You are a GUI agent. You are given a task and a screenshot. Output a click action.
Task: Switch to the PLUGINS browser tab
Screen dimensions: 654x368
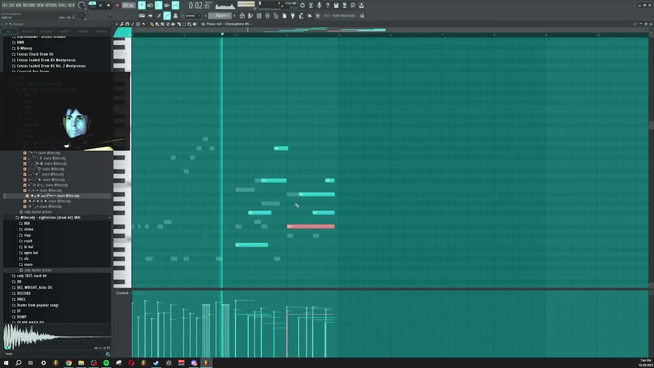tap(46, 31)
